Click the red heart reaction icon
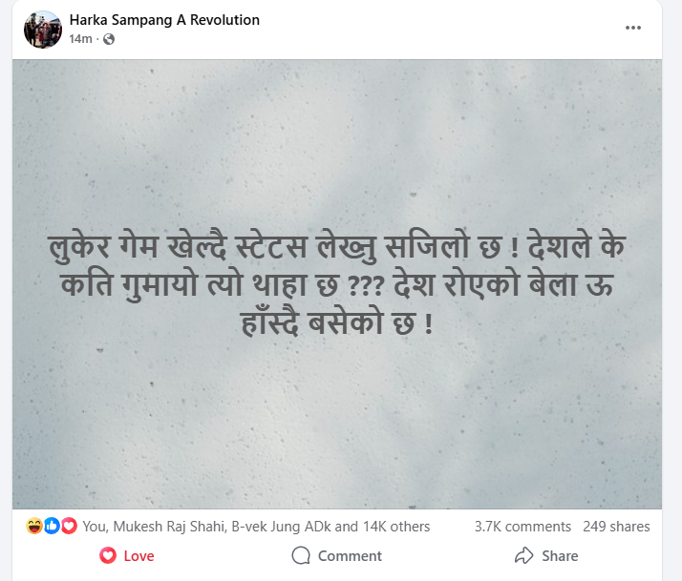Screen dimensions: 682x581 pos(68,527)
